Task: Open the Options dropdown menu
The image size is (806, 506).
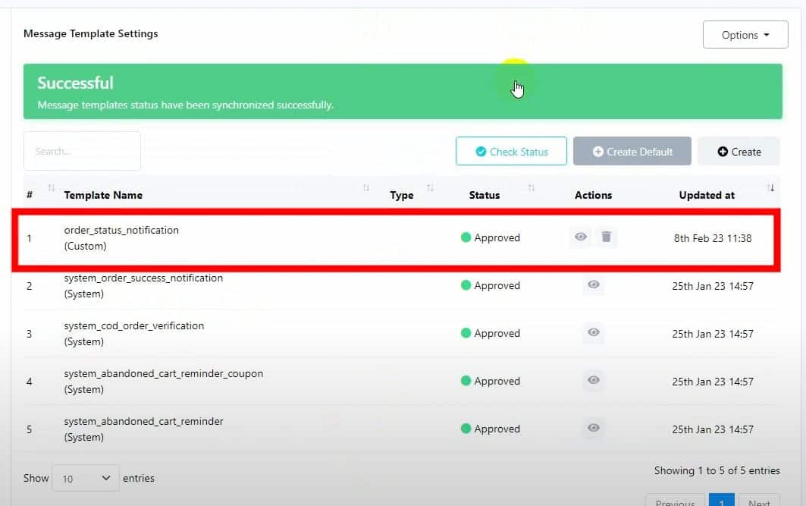Action: pos(745,35)
